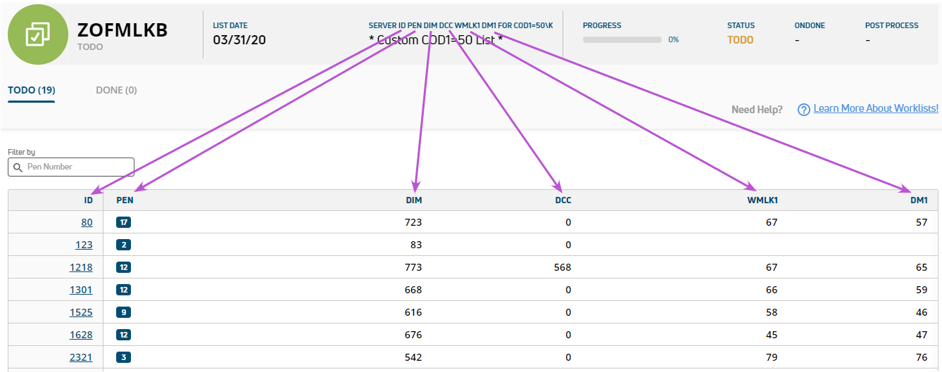Viewport: 942px width, 372px height.
Task: Open animal ID 1628 link
Action: (x=81, y=335)
